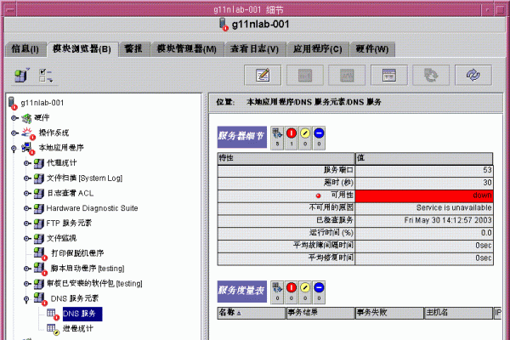The image size is (510, 340).
Task: Sort by the 名称 column header
Action: (x=252, y=313)
